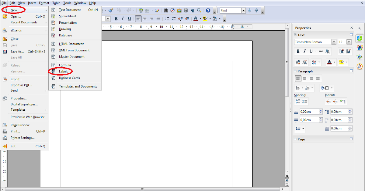The height and width of the screenshot is (191, 365).
Task: Click the blue Help question mark icon
Action: (208, 10)
